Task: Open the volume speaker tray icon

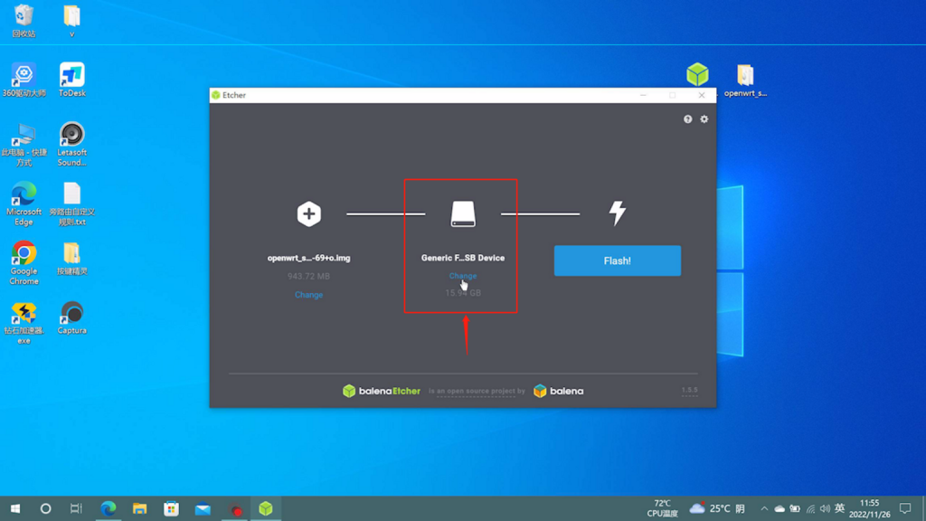Action: point(825,508)
